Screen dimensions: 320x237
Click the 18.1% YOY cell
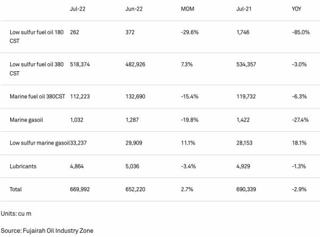point(299,143)
